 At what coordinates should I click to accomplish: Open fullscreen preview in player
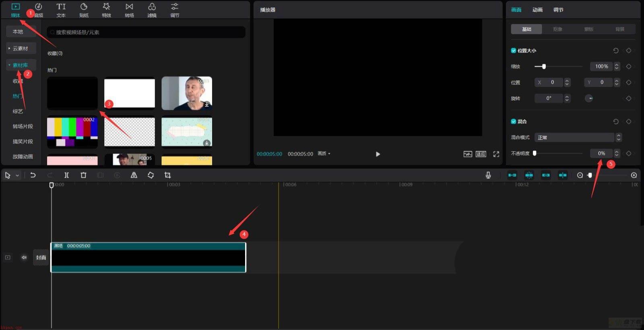pyautogui.click(x=496, y=154)
